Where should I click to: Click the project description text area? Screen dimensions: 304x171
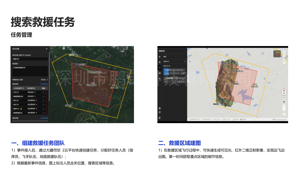pyautogui.click(x=29, y=71)
